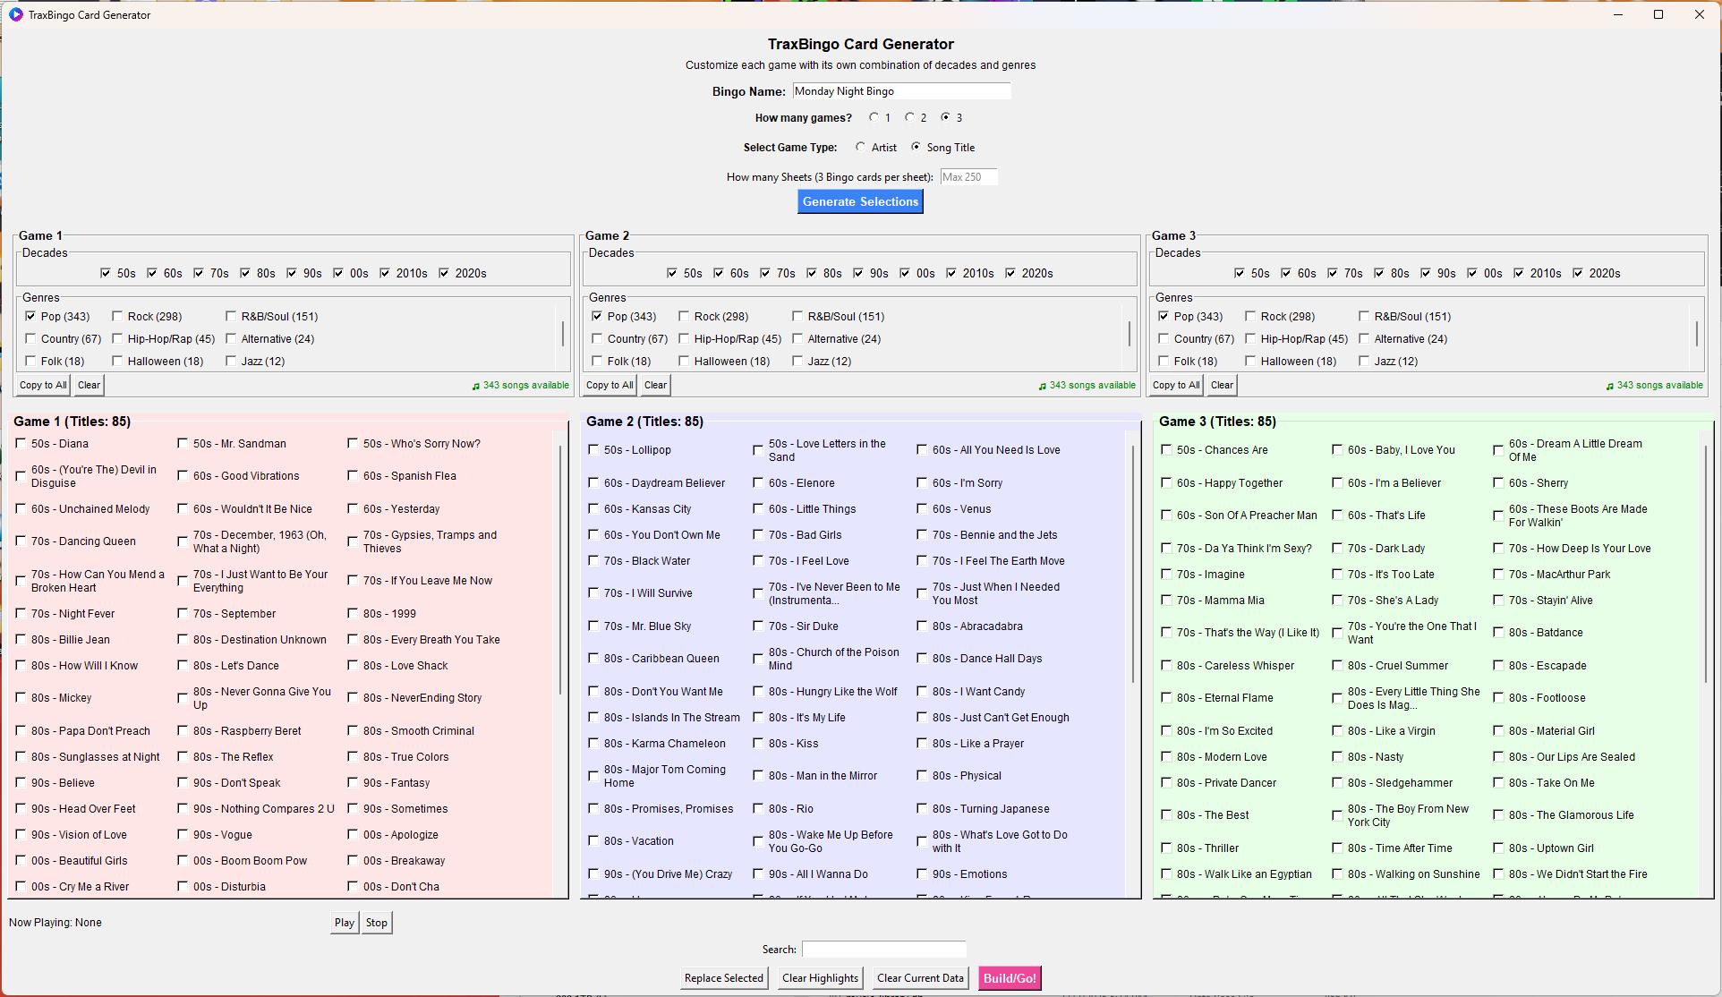Click into the Search field

click(x=883, y=950)
